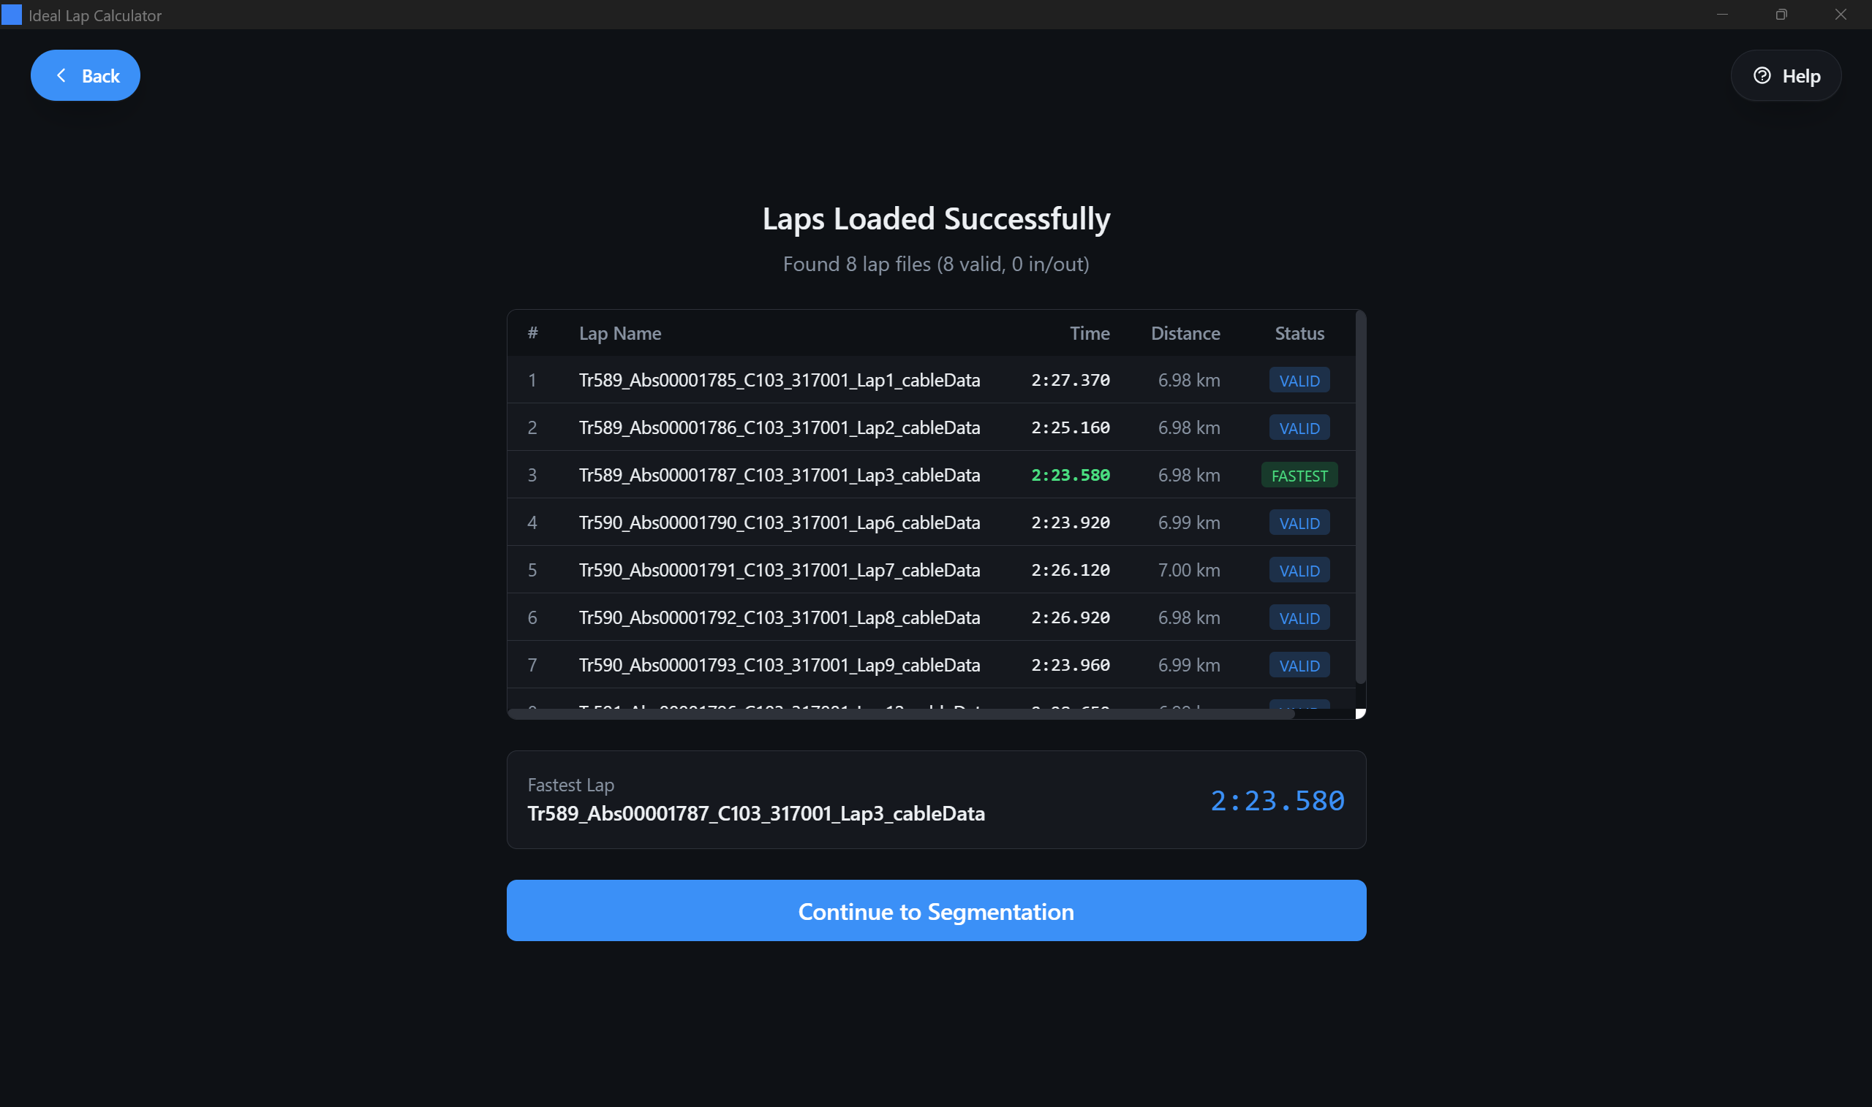
Task: Click the back chevron icon on the Back button
Action: [x=63, y=75]
